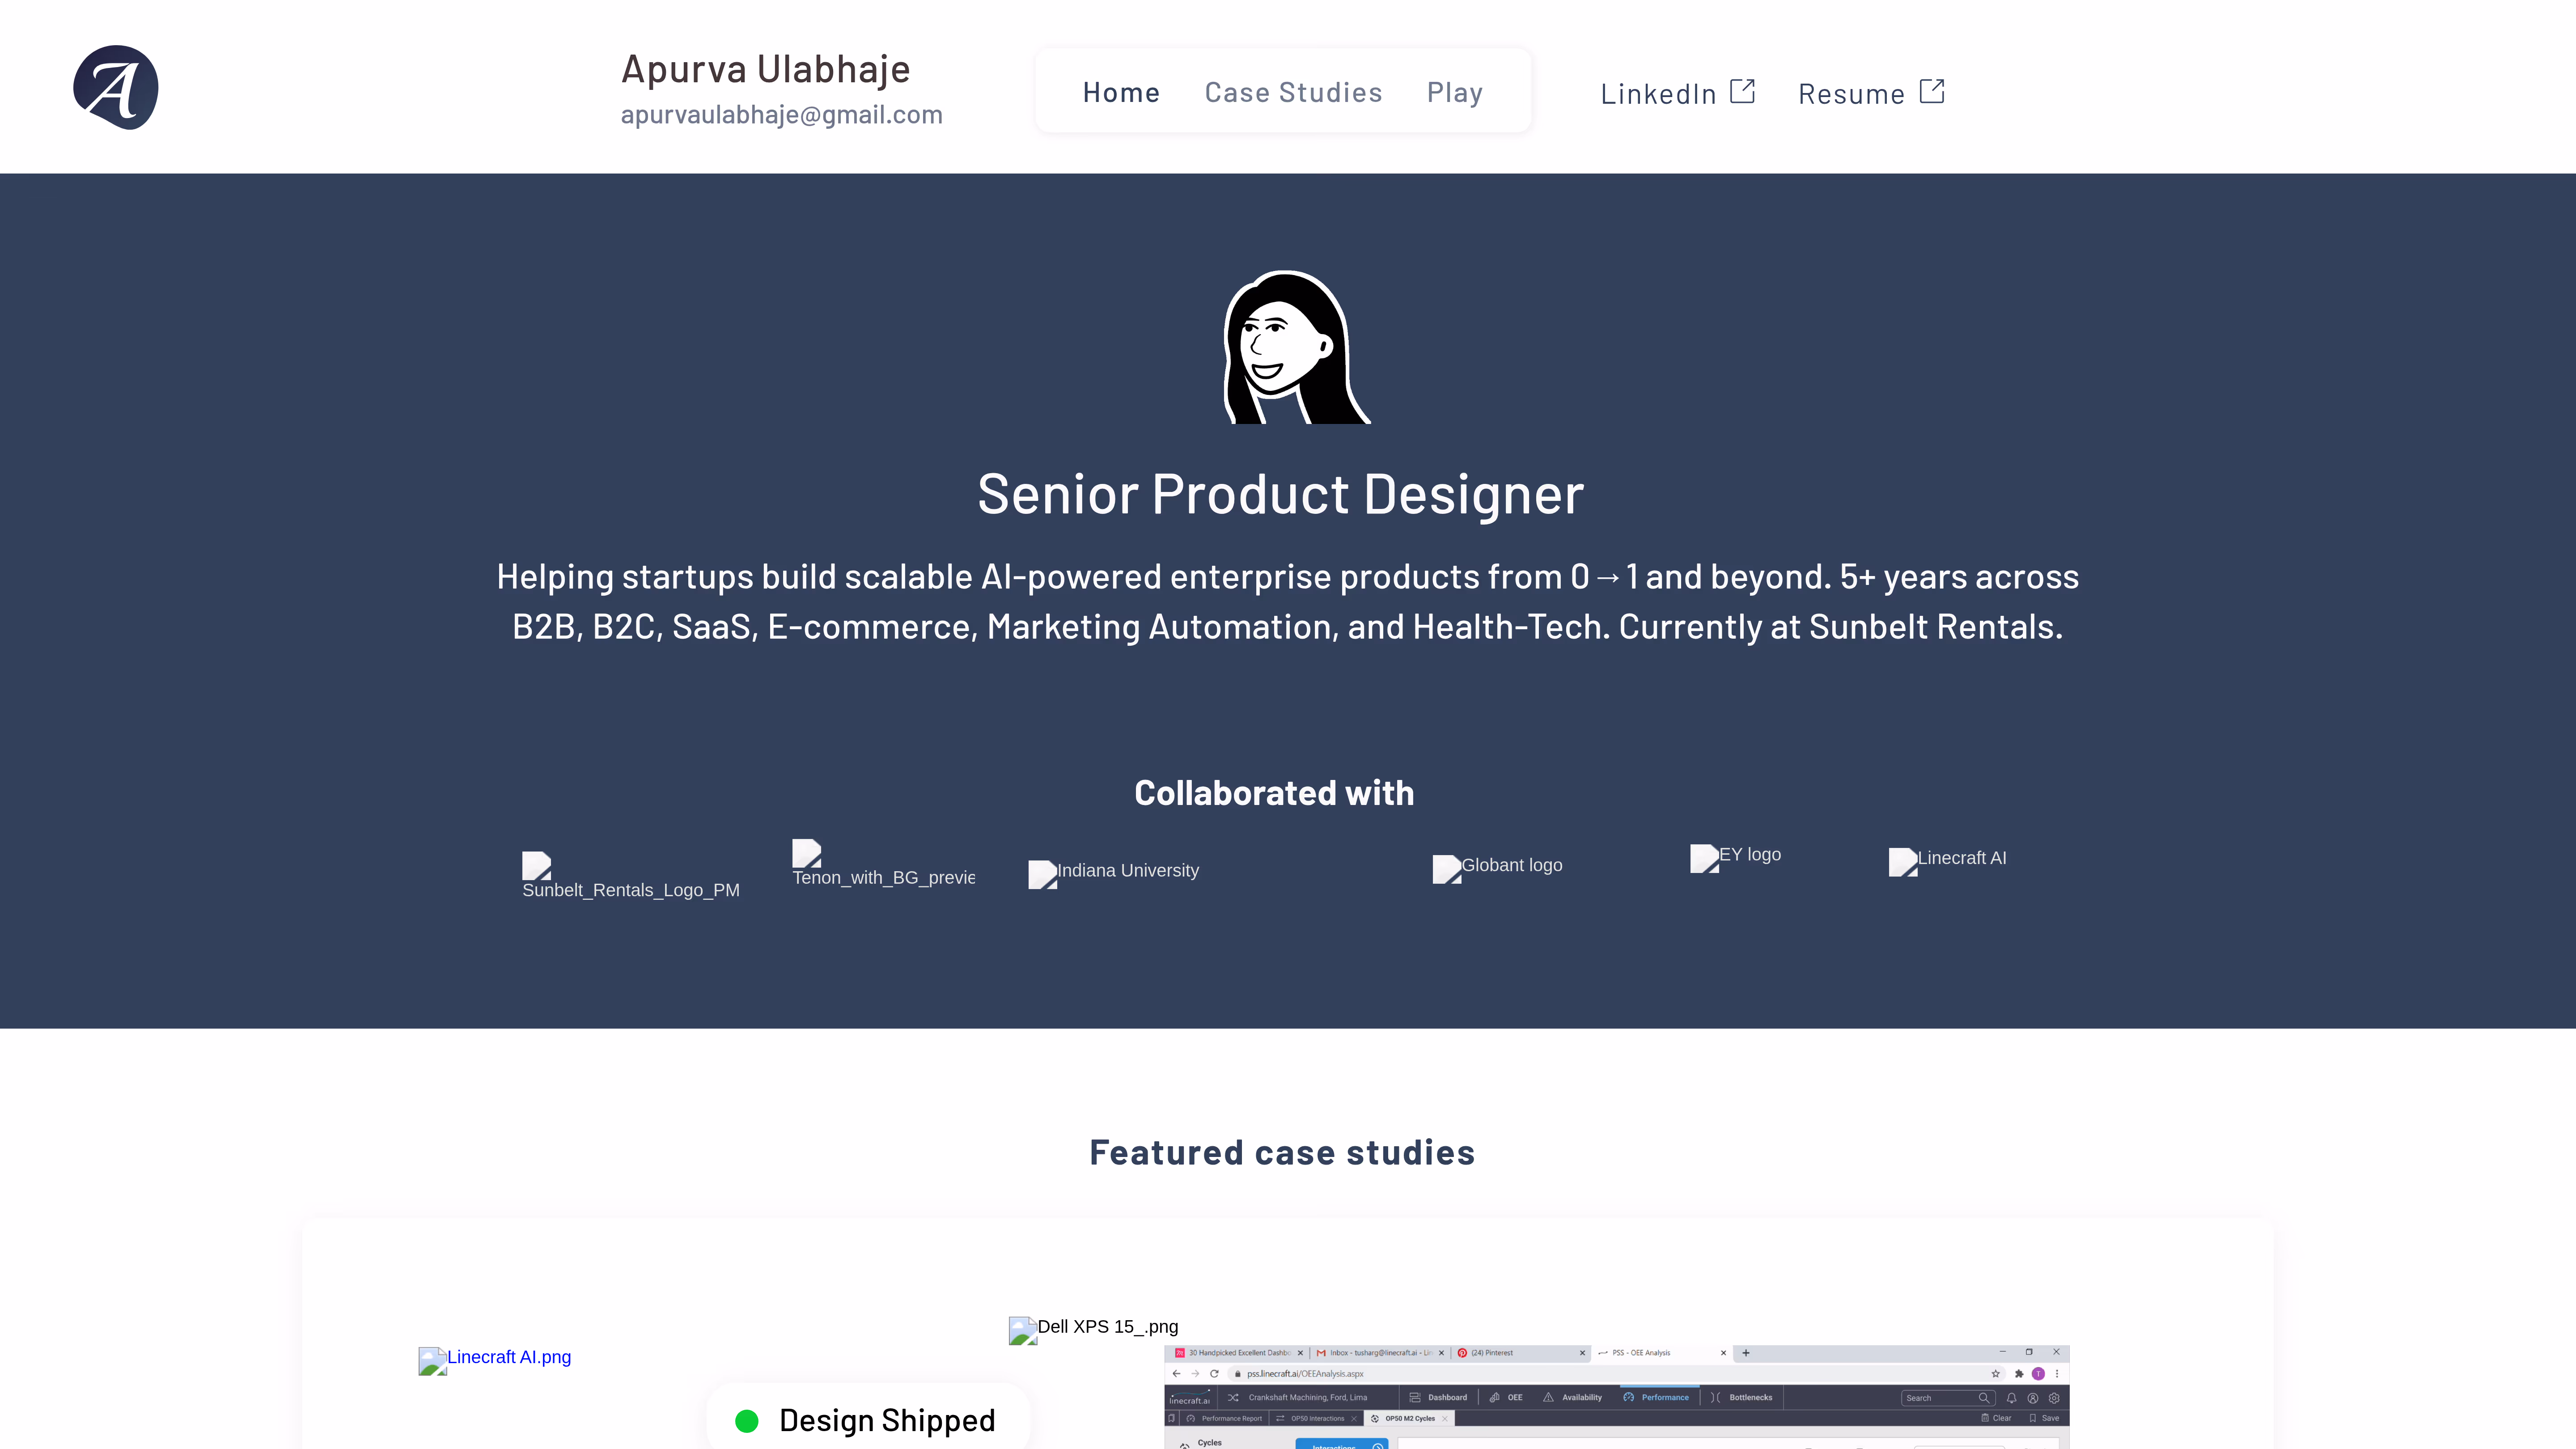
Task: Click the "Helping startups build scalable" intro paragraph
Action: coord(1288,601)
